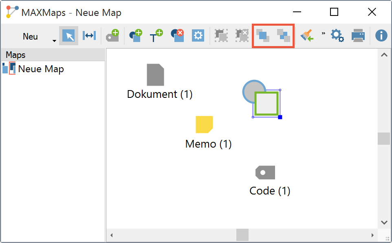Bring selected object to front
The width and height of the screenshot is (392, 243).
[263, 35]
